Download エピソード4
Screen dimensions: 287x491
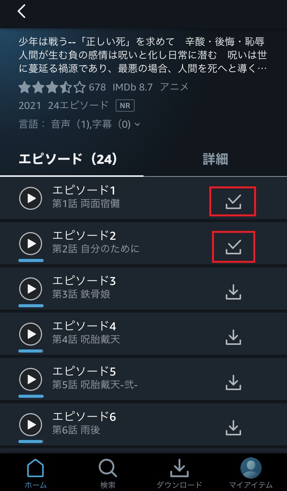(233, 337)
